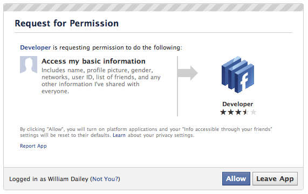Viewport: 308px width, 194px height.
Task: Select the second rating star
Action: click(x=231, y=112)
